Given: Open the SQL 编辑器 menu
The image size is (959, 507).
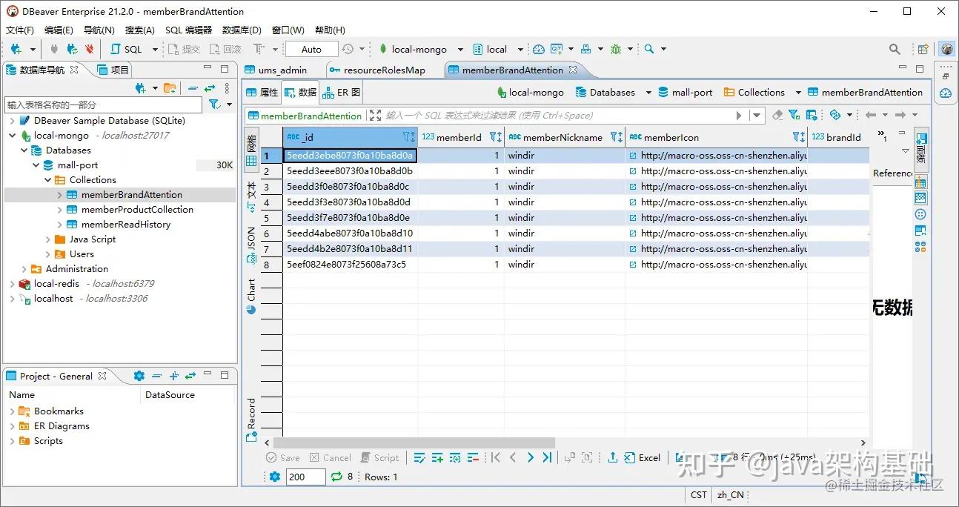Looking at the screenshot, I should 188,30.
